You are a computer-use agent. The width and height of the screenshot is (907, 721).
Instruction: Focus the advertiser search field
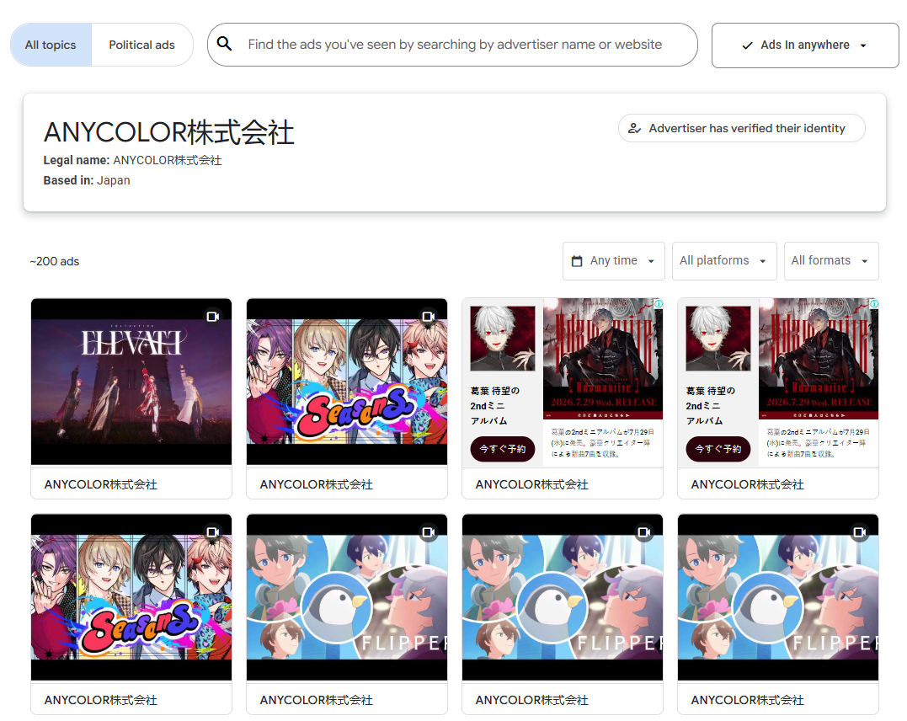[x=452, y=45]
